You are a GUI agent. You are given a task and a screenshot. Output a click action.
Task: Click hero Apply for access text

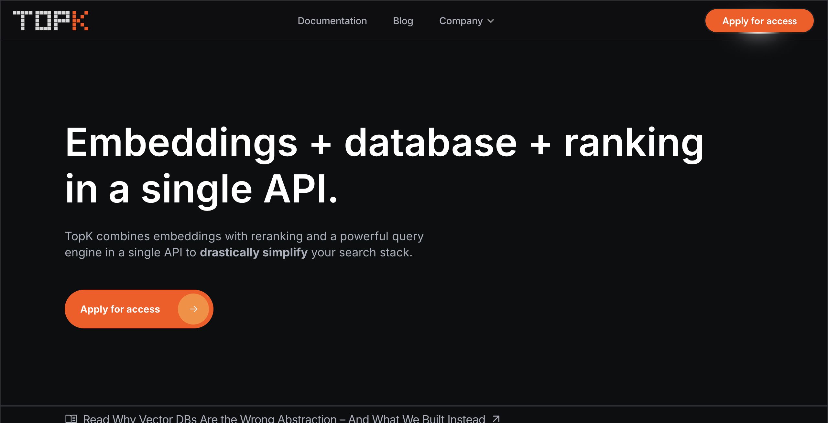point(120,309)
